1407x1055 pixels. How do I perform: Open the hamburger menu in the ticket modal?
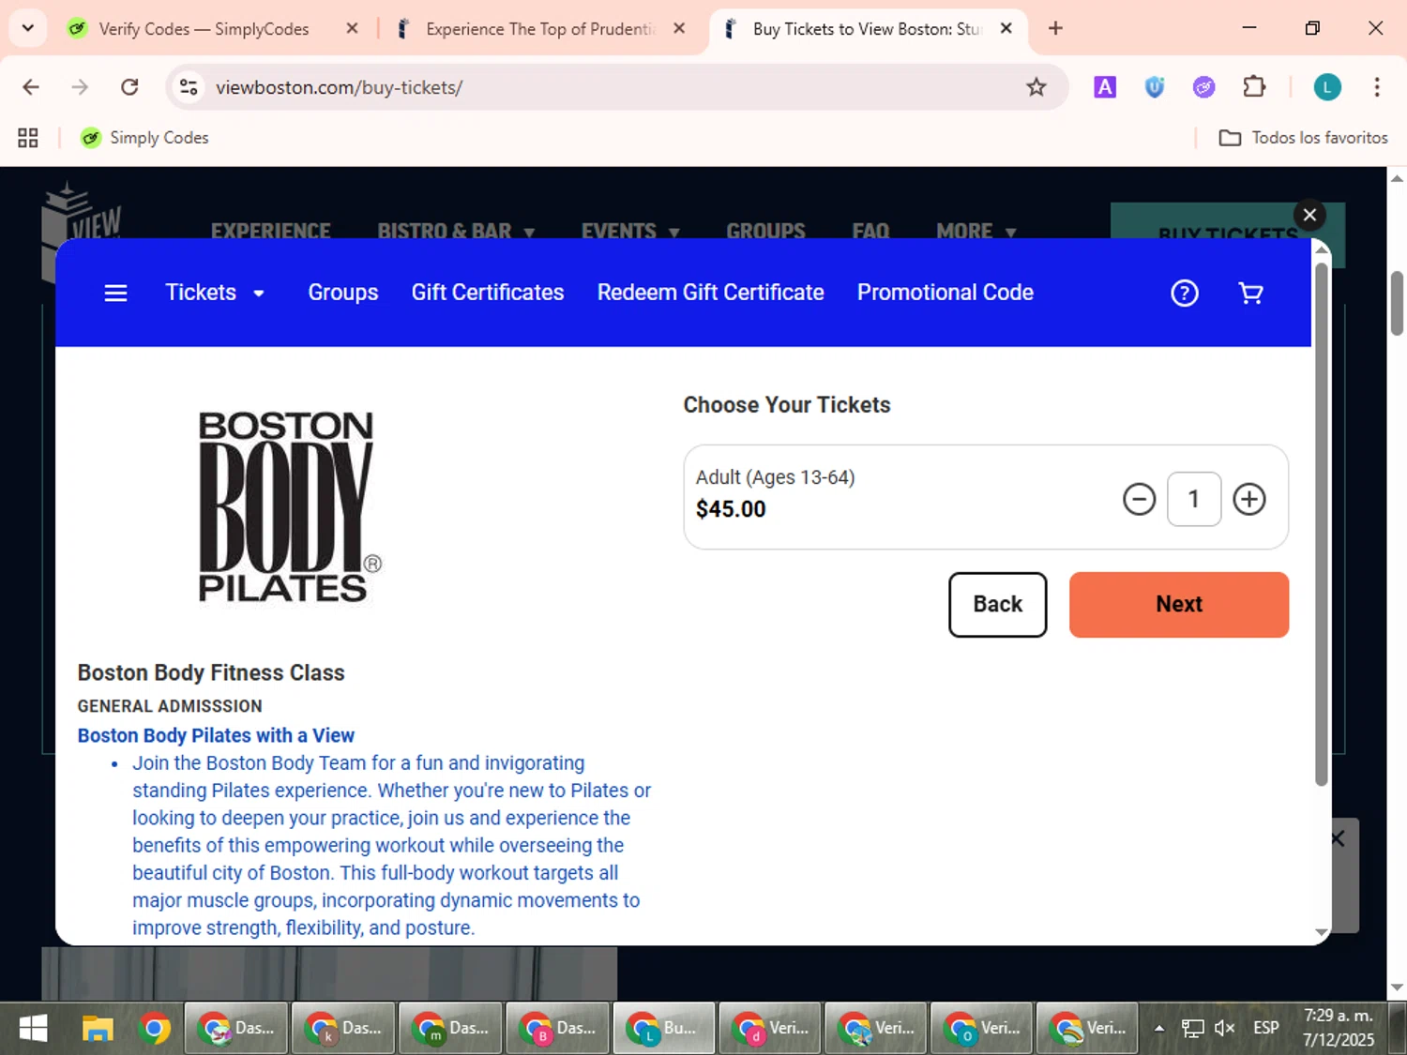click(x=115, y=294)
